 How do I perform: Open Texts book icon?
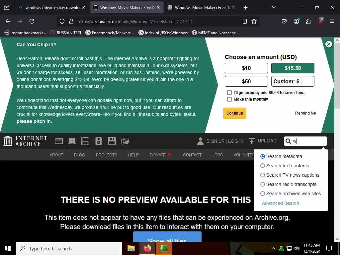click(x=72, y=141)
